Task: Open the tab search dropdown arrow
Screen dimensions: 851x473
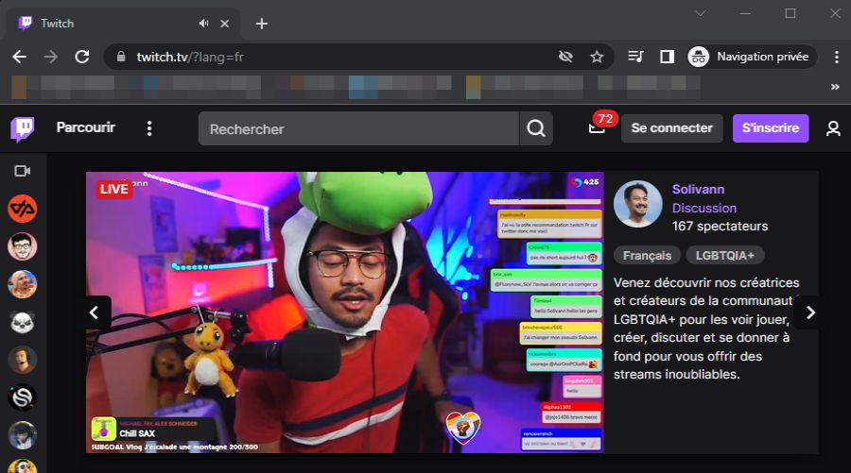Action: (701, 13)
